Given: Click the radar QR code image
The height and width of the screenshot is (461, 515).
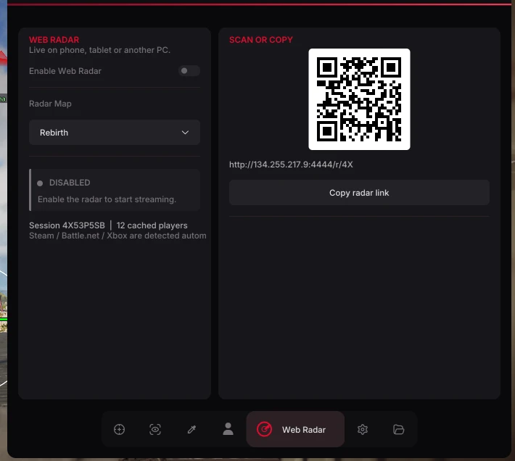Looking at the screenshot, I should 359,99.
